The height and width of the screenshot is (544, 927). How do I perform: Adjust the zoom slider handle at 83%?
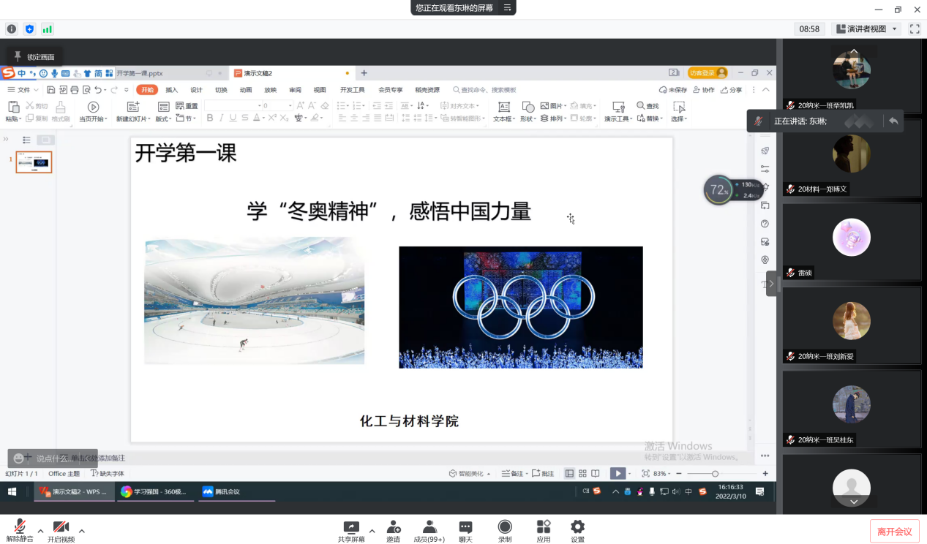[716, 474]
